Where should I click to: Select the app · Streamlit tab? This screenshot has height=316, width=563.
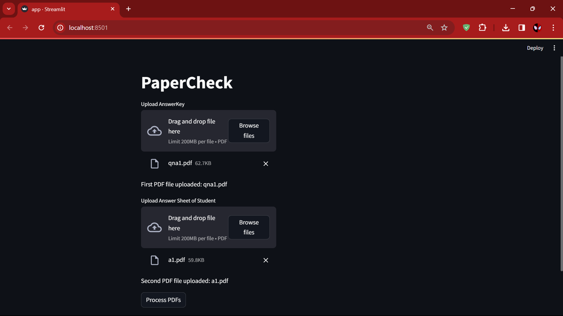[x=65, y=9]
